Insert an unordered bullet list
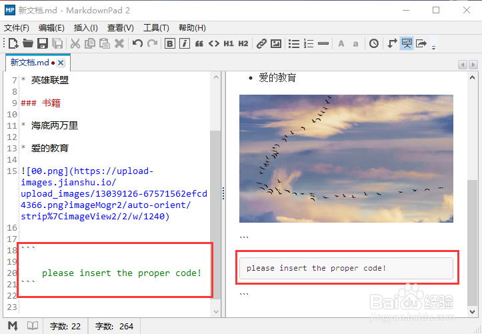Viewport: 482px width, 334px height. tap(294, 43)
